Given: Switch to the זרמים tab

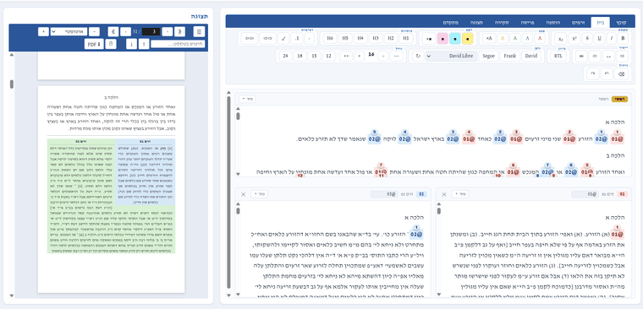Looking at the screenshot, I should (579, 22).
